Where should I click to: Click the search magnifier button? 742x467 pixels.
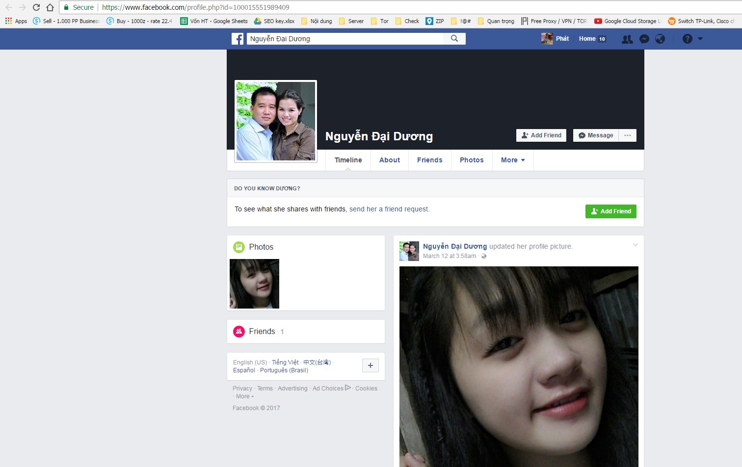tap(454, 39)
